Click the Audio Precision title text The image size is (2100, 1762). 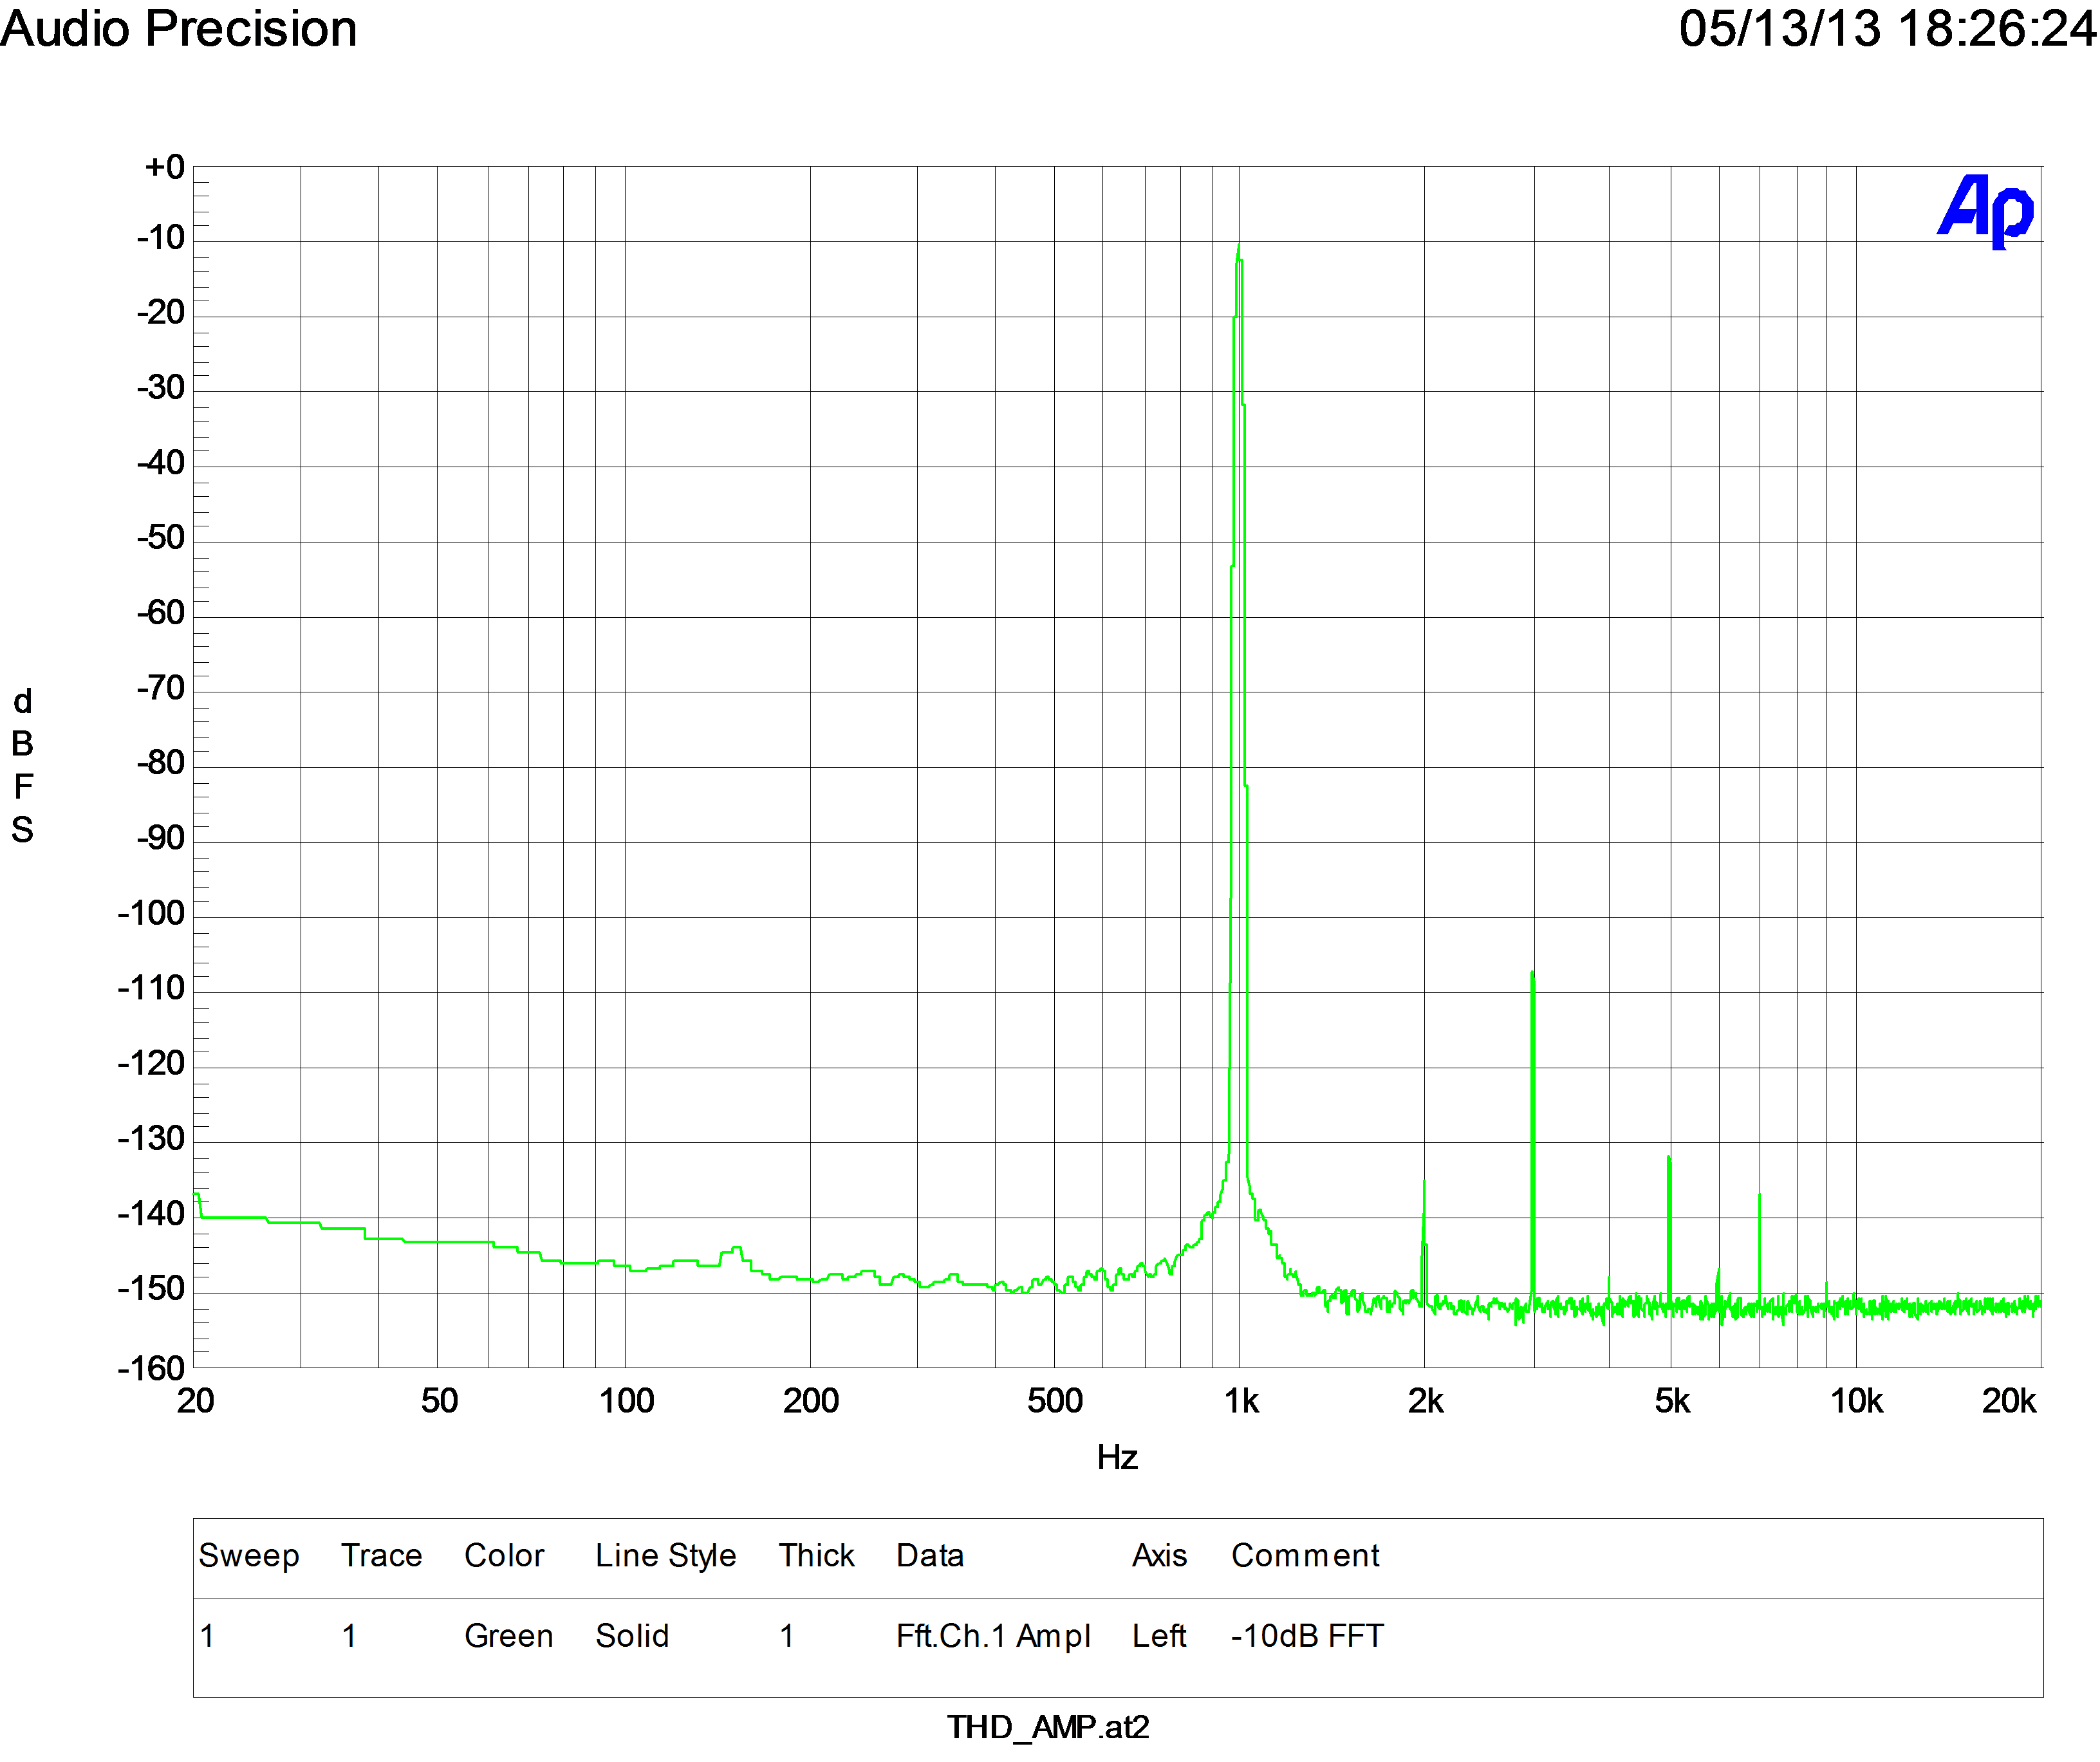click(x=178, y=28)
